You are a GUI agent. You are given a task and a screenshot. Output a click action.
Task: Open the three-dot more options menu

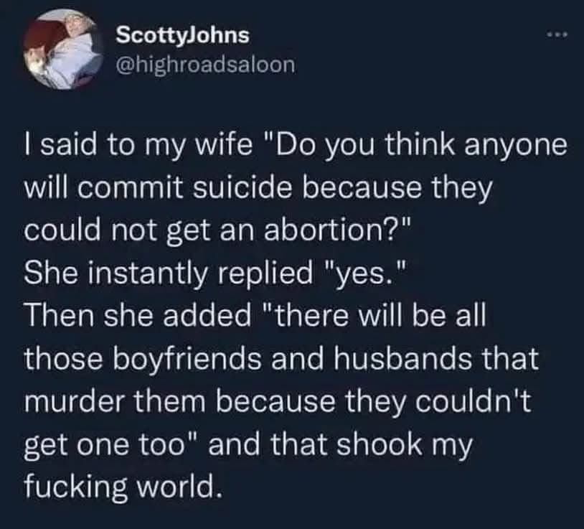point(557,35)
